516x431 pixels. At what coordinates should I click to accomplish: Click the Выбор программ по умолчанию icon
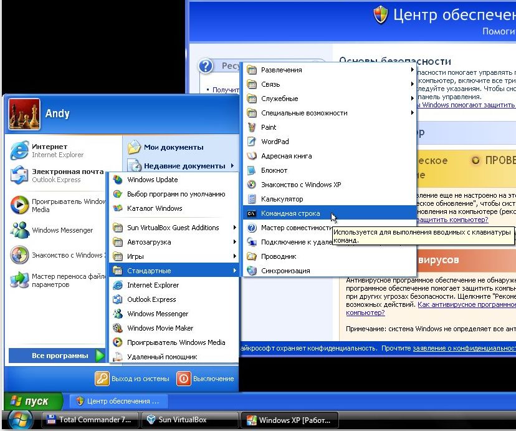pos(118,194)
